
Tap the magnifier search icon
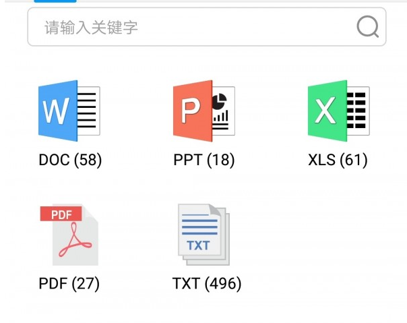pos(367,27)
